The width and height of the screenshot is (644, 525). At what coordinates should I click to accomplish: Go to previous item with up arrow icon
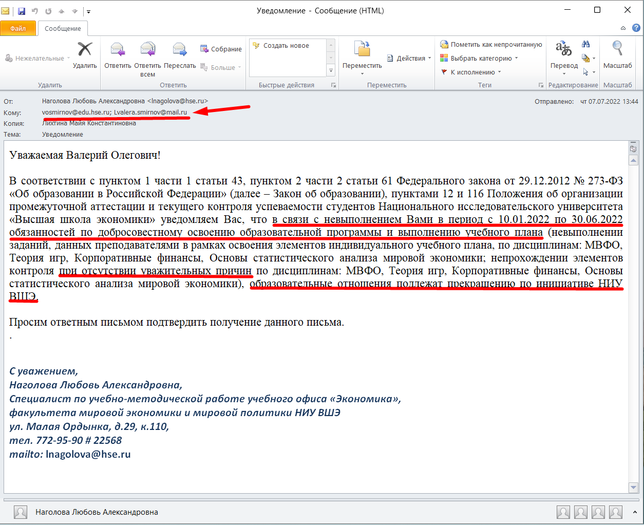(62, 11)
